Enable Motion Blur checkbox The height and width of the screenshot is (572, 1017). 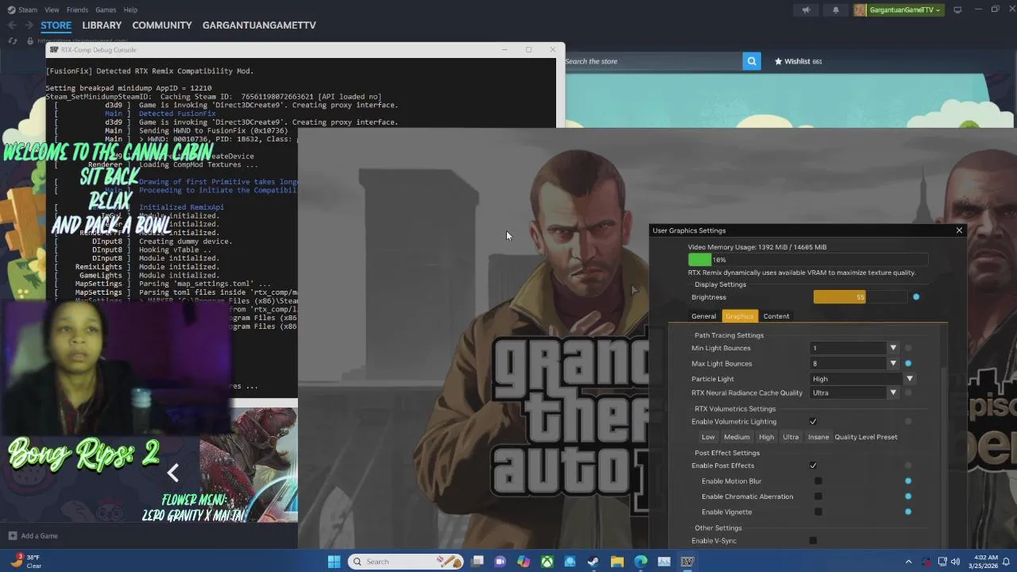818,481
